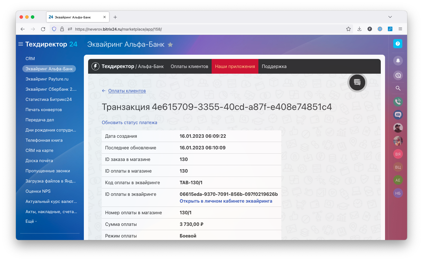Open CRM in the sidebar
Viewport: 423px width, 261px height.
[30, 59]
